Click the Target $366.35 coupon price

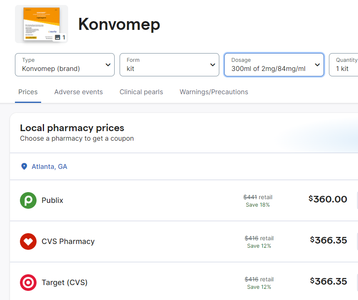(329, 281)
